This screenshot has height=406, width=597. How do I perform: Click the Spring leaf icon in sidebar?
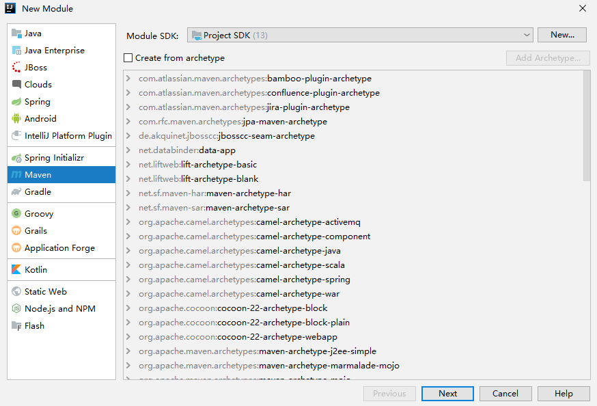pyautogui.click(x=17, y=102)
